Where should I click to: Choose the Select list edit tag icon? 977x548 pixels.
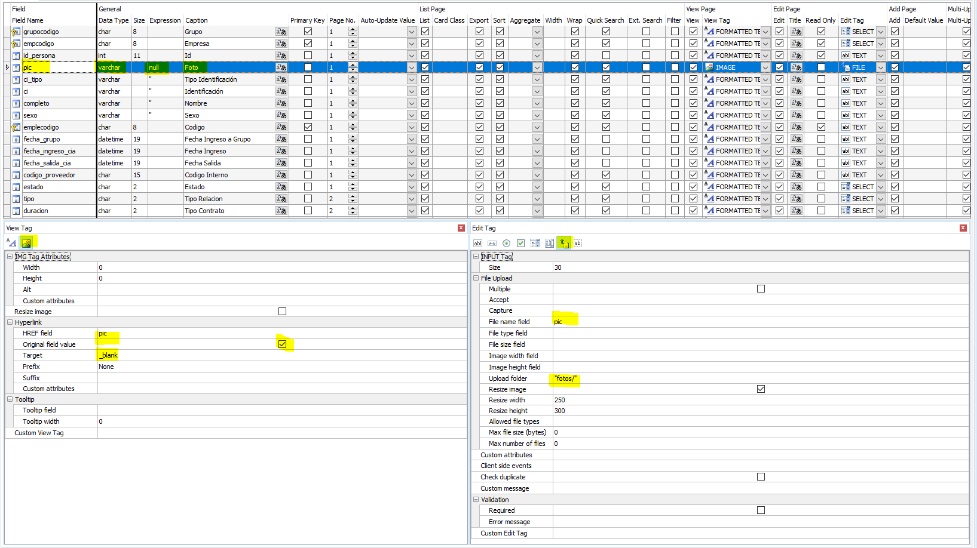click(535, 243)
